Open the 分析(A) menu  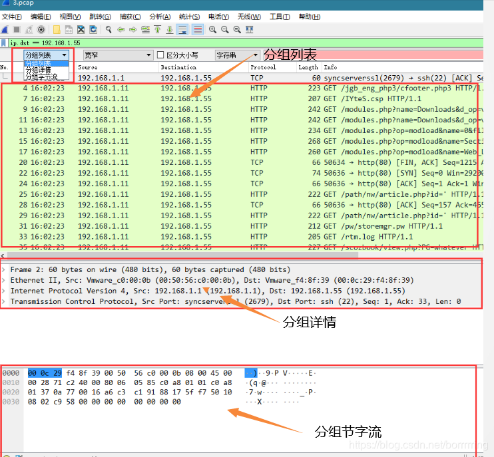pos(160,17)
